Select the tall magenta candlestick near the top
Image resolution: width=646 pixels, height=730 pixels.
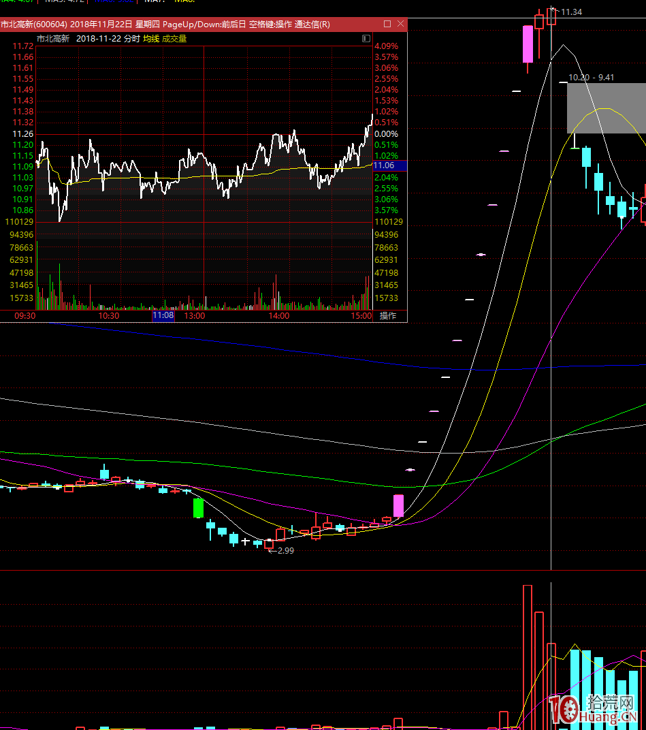click(x=528, y=44)
